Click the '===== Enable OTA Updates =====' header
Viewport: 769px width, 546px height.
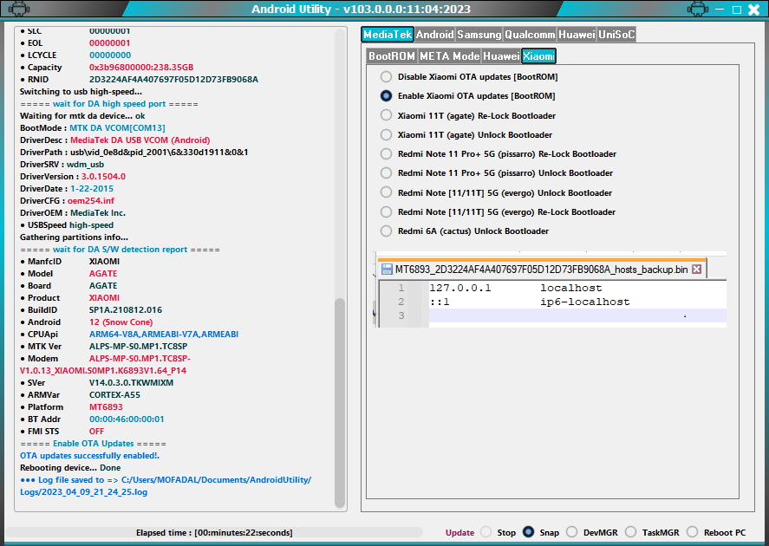(x=93, y=444)
